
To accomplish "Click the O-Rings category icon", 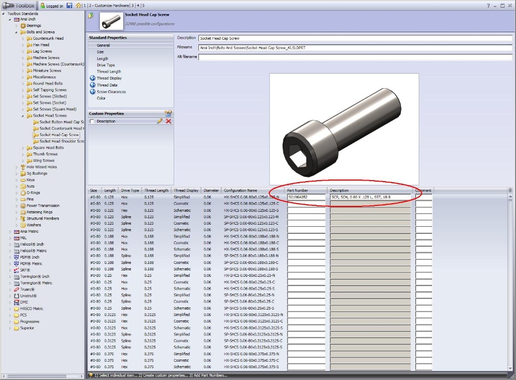I will [x=23, y=192].
